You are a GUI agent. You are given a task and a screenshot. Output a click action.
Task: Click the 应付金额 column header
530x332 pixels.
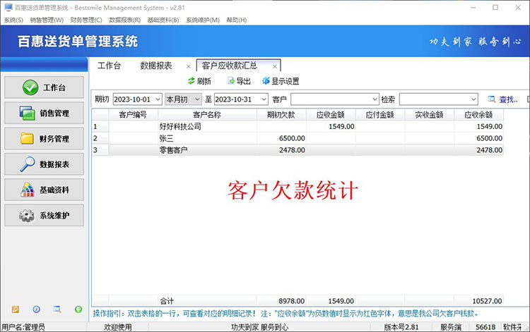click(x=380, y=115)
